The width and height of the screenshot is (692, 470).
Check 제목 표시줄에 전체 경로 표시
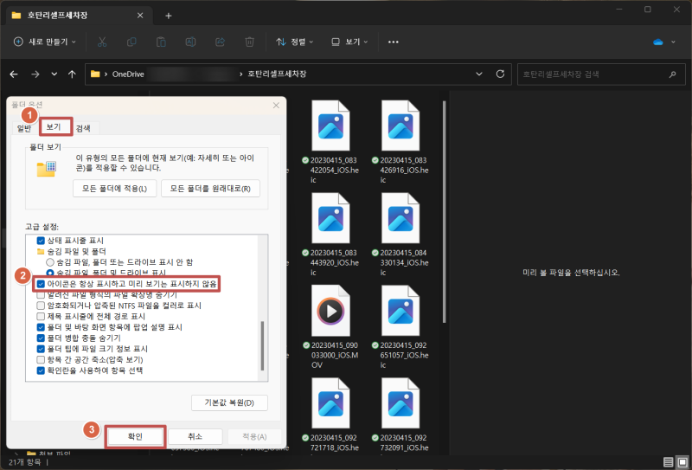pyautogui.click(x=41, y=317)
